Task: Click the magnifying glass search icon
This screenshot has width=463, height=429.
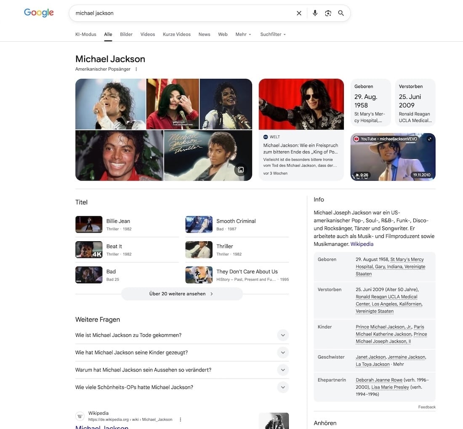Action: click(341, 13)
